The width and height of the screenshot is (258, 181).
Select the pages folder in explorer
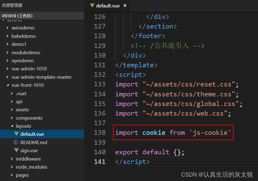coord(22,175)
